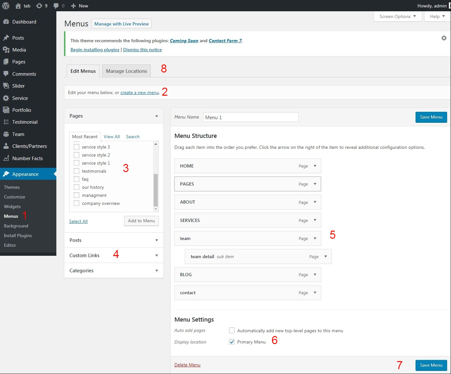
Task: Switch to the Search tab in Pages
Action: point(133,137)
